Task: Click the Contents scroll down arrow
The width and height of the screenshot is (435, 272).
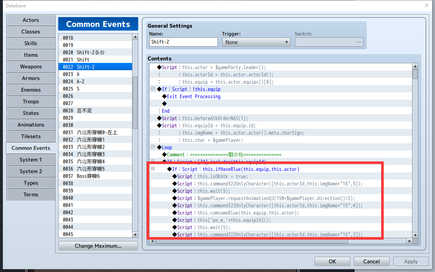Action: pos(415,235)
